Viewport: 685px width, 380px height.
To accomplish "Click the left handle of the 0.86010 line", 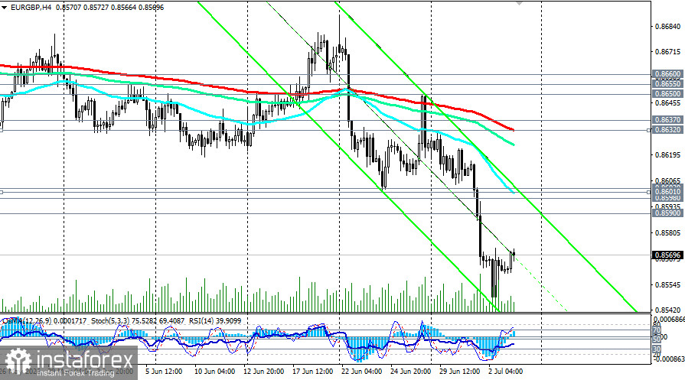I will [2, 192].
